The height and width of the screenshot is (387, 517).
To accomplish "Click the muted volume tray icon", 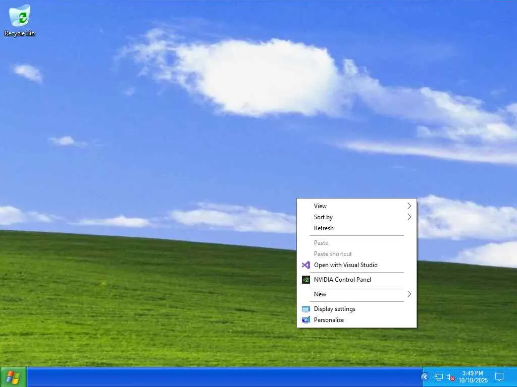I will (x=451, y=377).
